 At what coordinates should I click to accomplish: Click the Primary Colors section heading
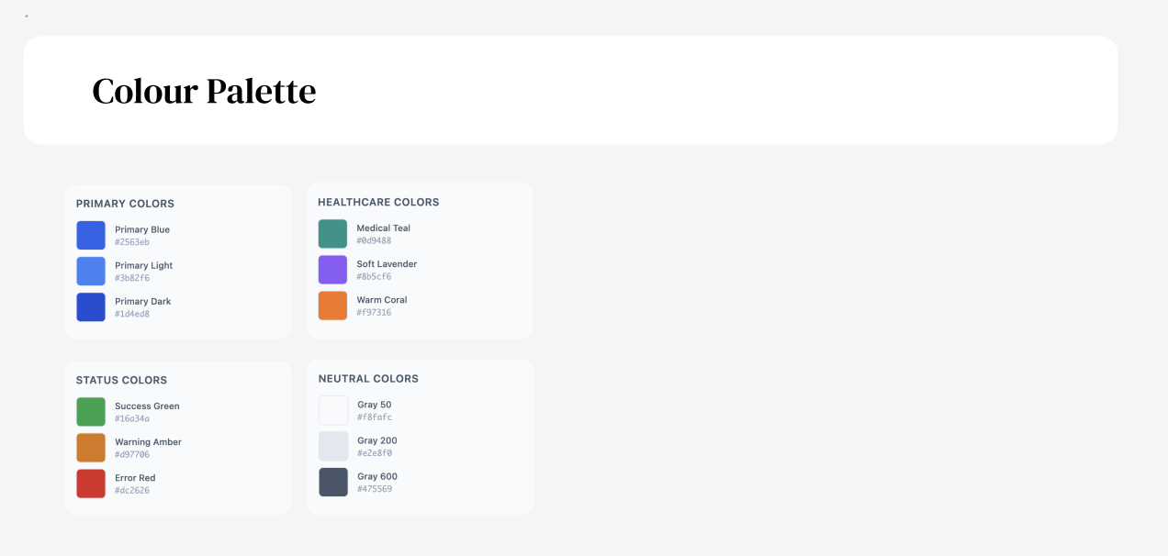pos(125,204)
